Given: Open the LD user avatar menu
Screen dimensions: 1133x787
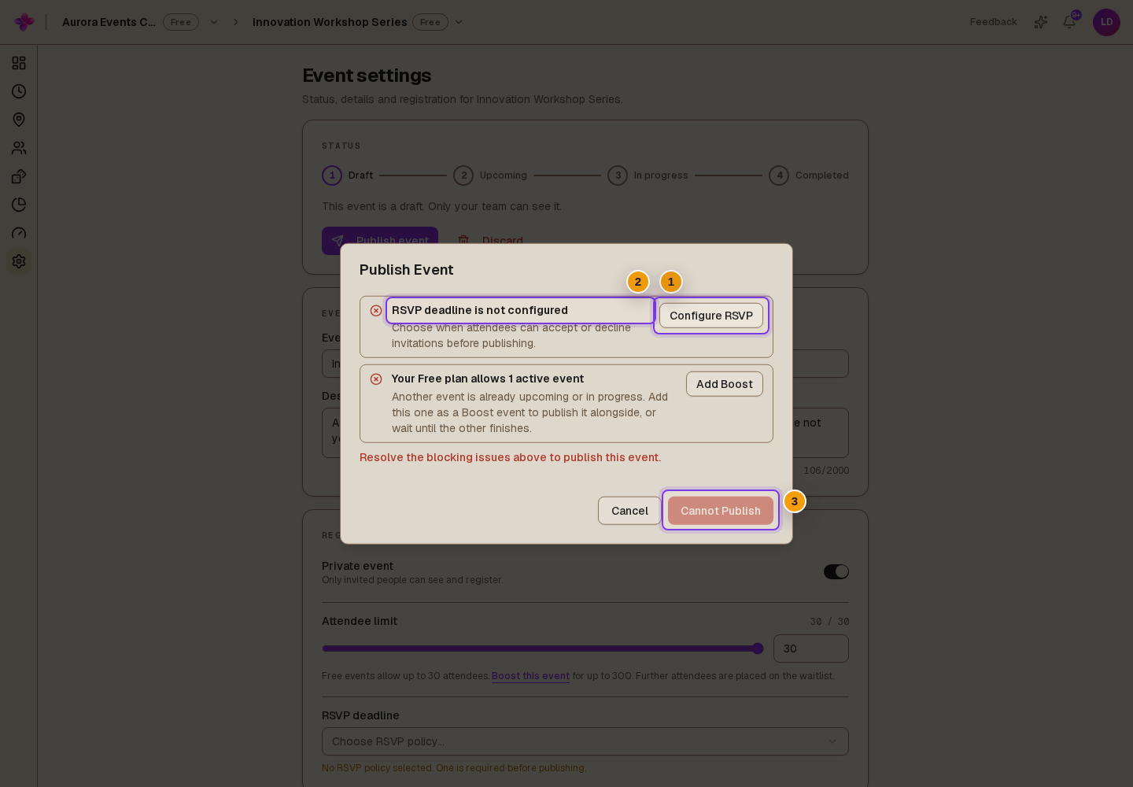Looking at the screenshot, I should 1106,22.
